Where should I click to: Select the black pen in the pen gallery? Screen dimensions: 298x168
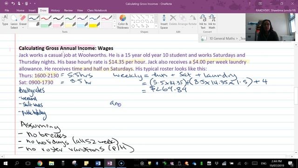coord(58,18)
